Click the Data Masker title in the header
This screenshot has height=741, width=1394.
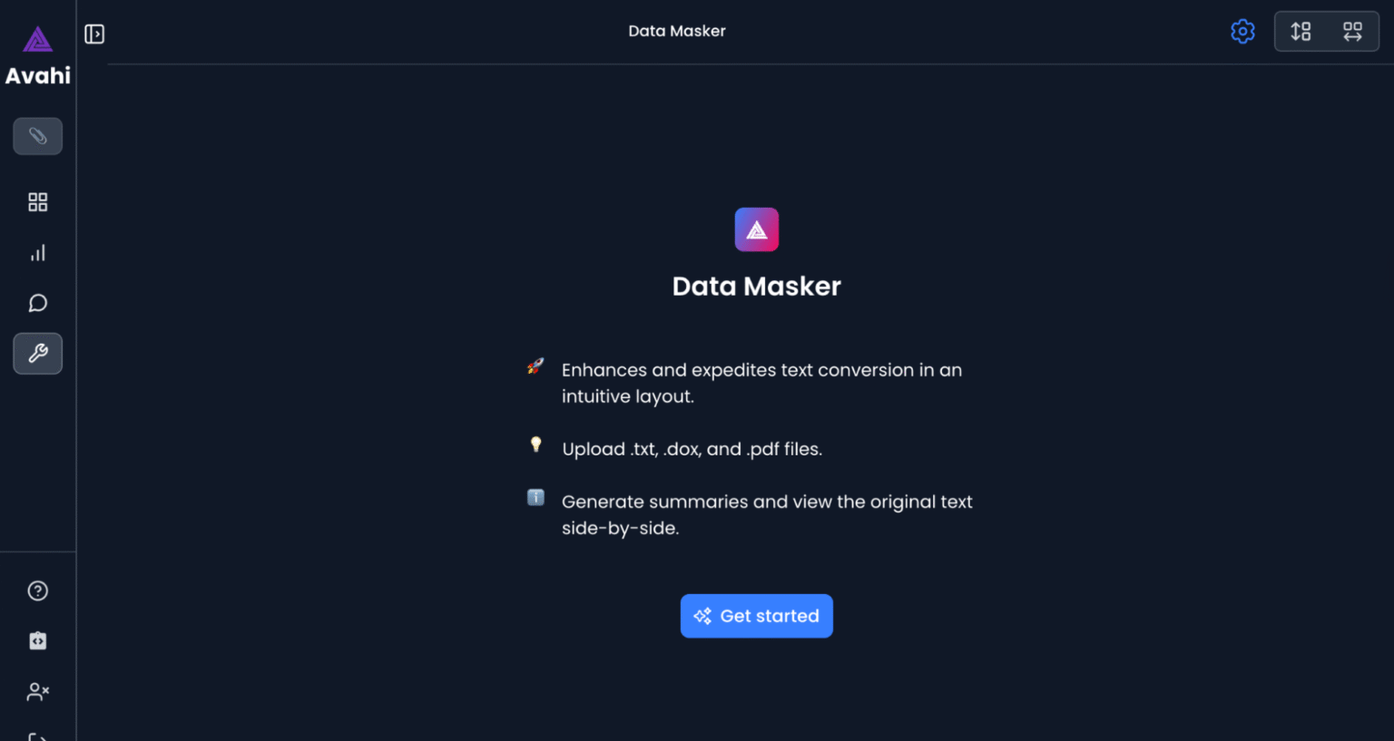click(676, 31)
